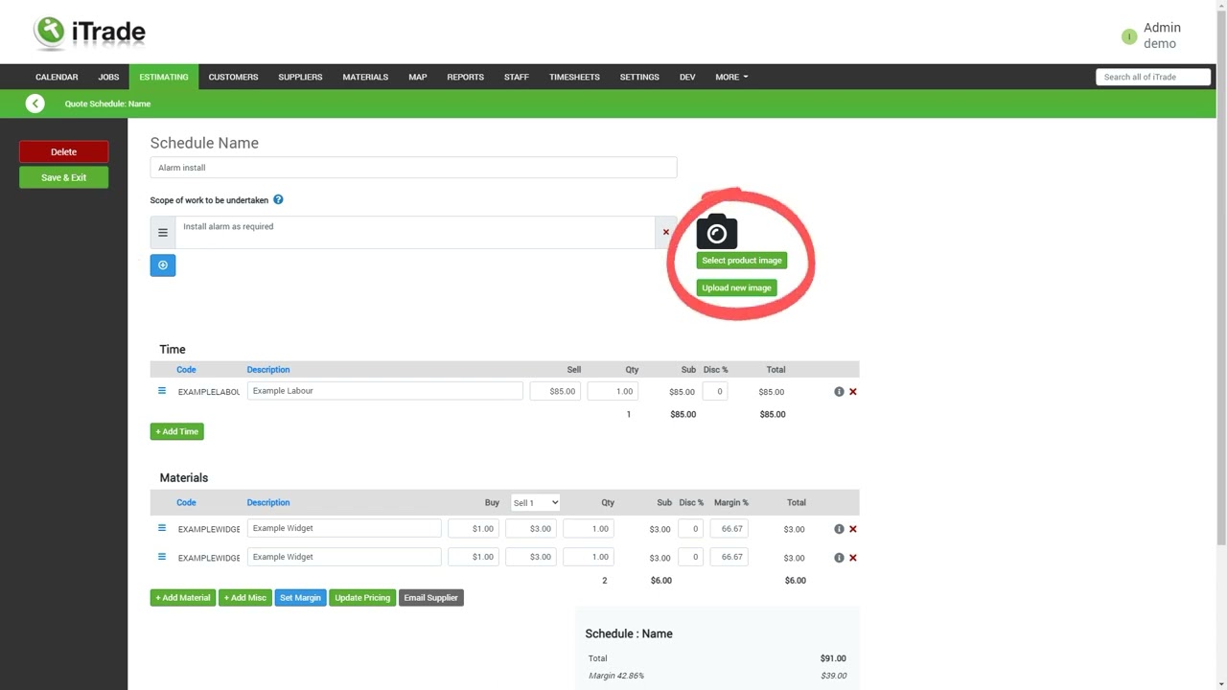Go to the Customers section

(233, 77)
